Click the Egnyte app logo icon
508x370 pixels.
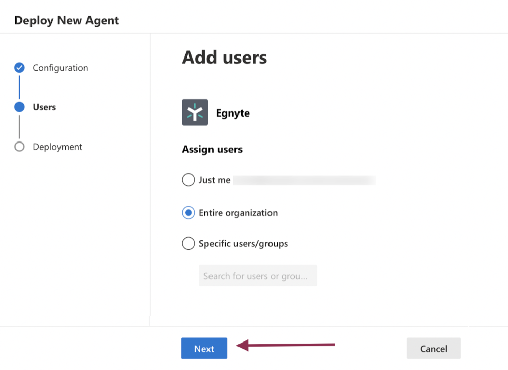(x=195, y=112)
